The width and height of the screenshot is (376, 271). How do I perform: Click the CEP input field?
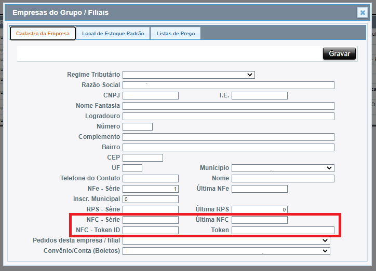point(143,158)
